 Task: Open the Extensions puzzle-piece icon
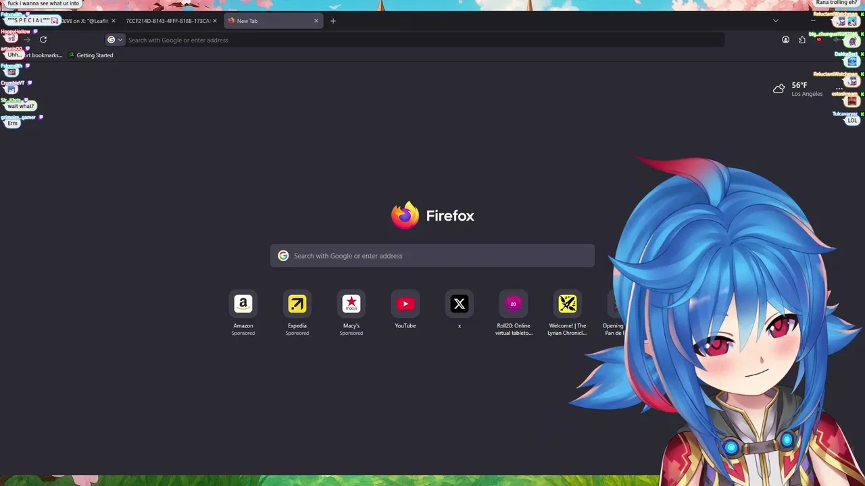(x=802, y=40)
